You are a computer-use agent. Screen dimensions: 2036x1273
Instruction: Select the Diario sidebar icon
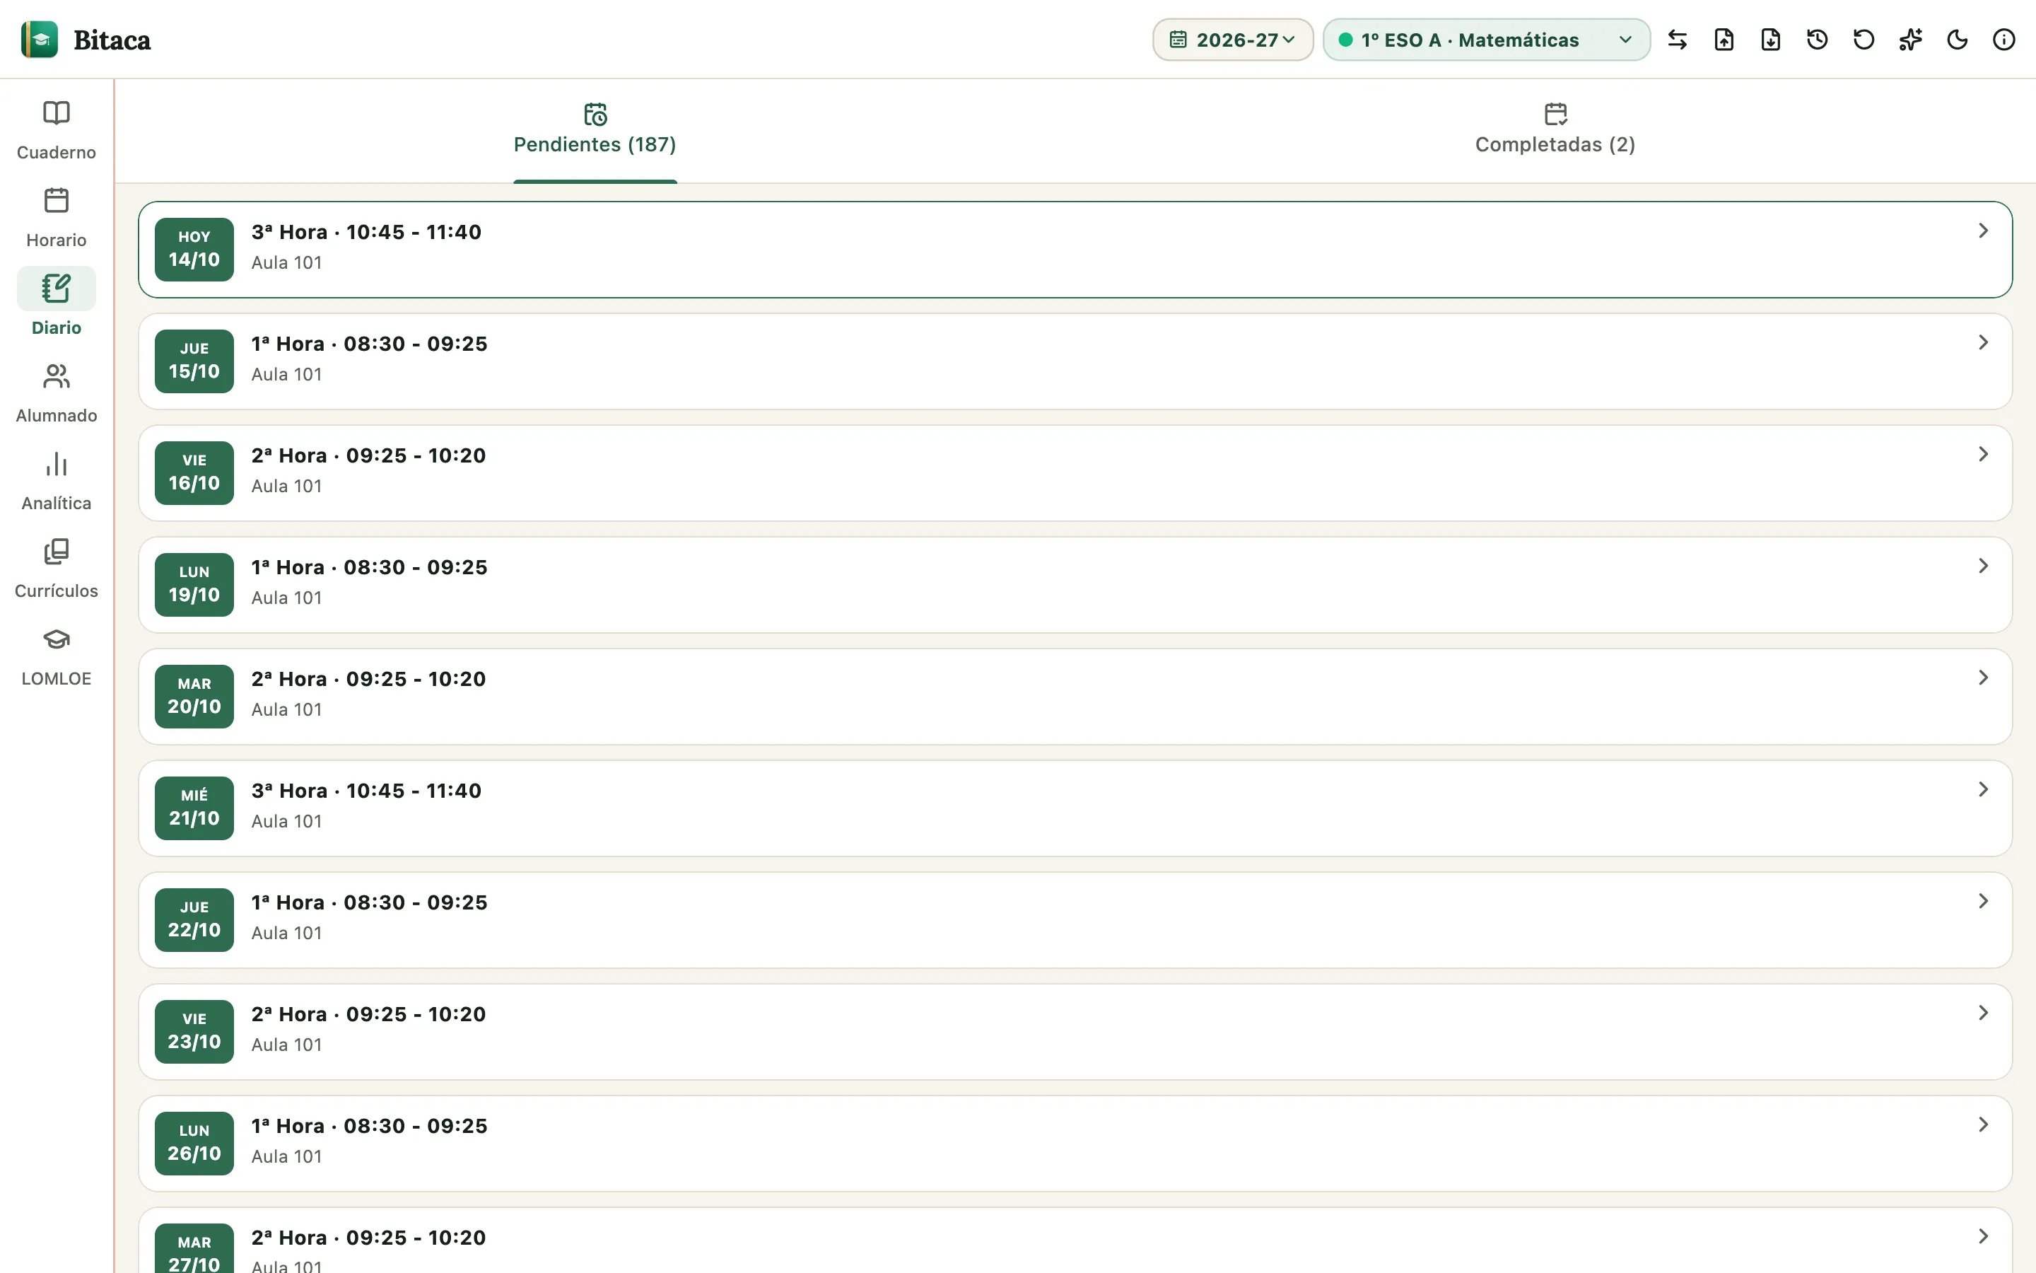tap(57, 289)
